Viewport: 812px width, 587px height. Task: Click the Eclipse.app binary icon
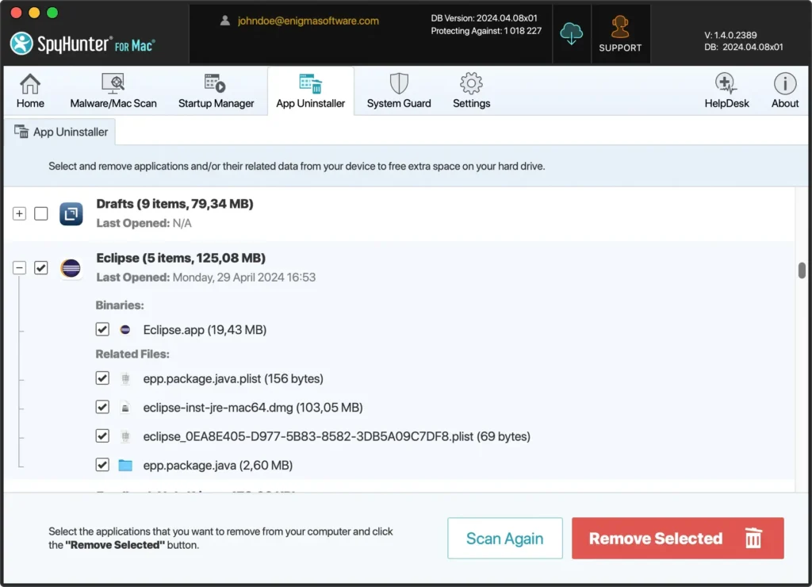(124, 329)
